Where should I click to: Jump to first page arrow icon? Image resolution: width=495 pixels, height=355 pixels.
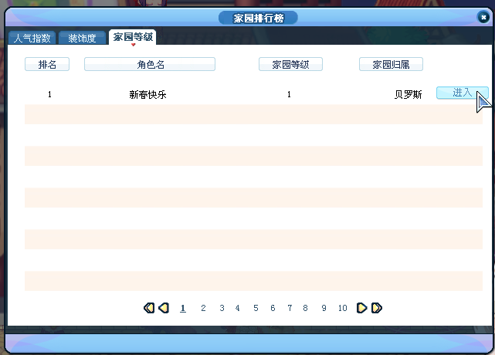pos(149,308)
